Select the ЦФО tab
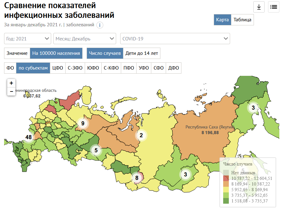The width and height of the screenshot is (285, 209). click(x=58, y=68)
